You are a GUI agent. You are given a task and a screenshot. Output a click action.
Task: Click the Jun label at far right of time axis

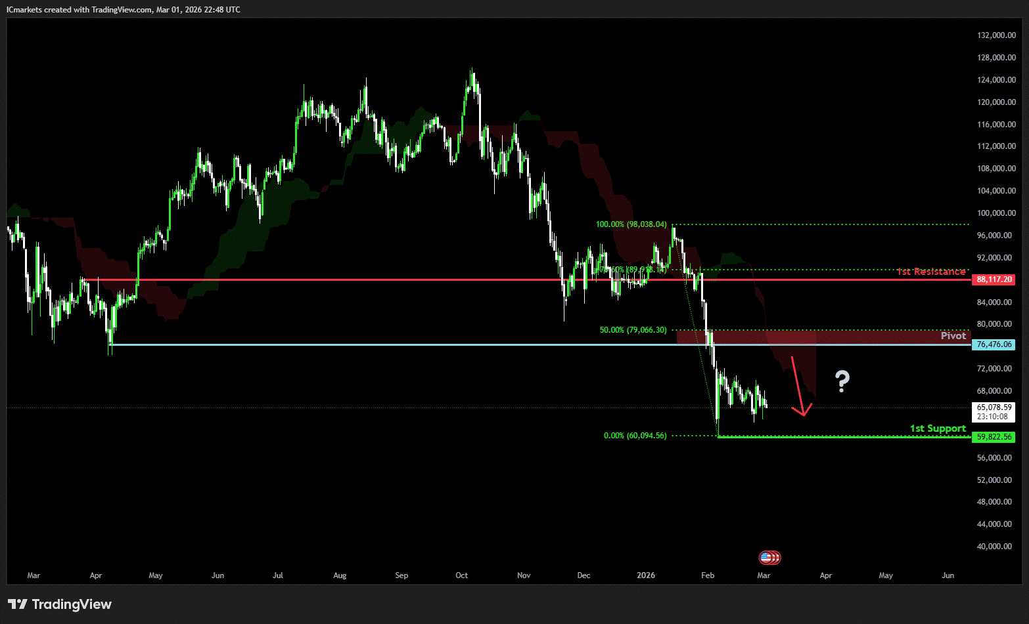(948, 575)
